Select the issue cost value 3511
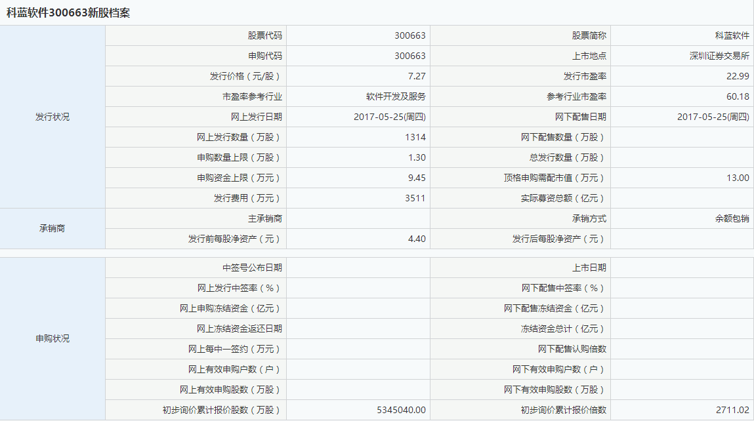Image resolution: width=754 pixels, height=421 pixels. click(415, 198)
